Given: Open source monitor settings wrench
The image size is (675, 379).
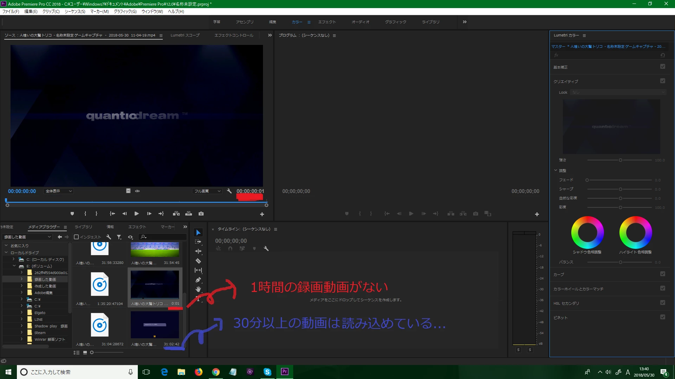Looking at the screenshot, I should click(229, 191).
